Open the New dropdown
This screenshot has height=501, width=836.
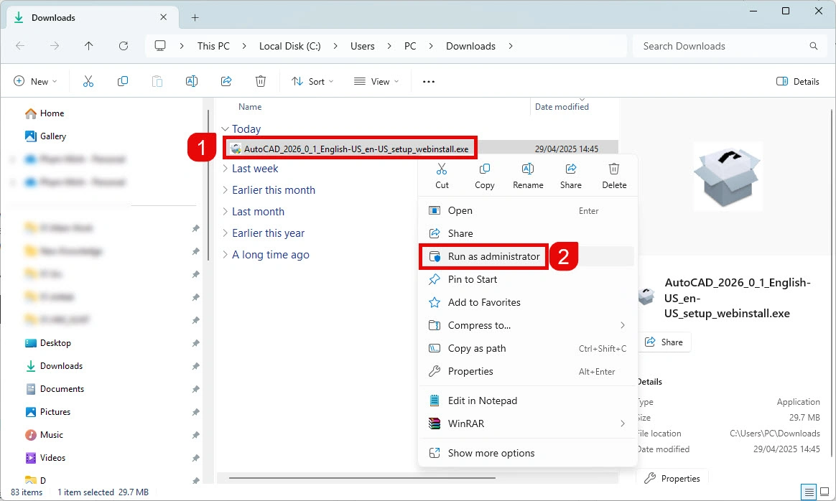point(35,82)
